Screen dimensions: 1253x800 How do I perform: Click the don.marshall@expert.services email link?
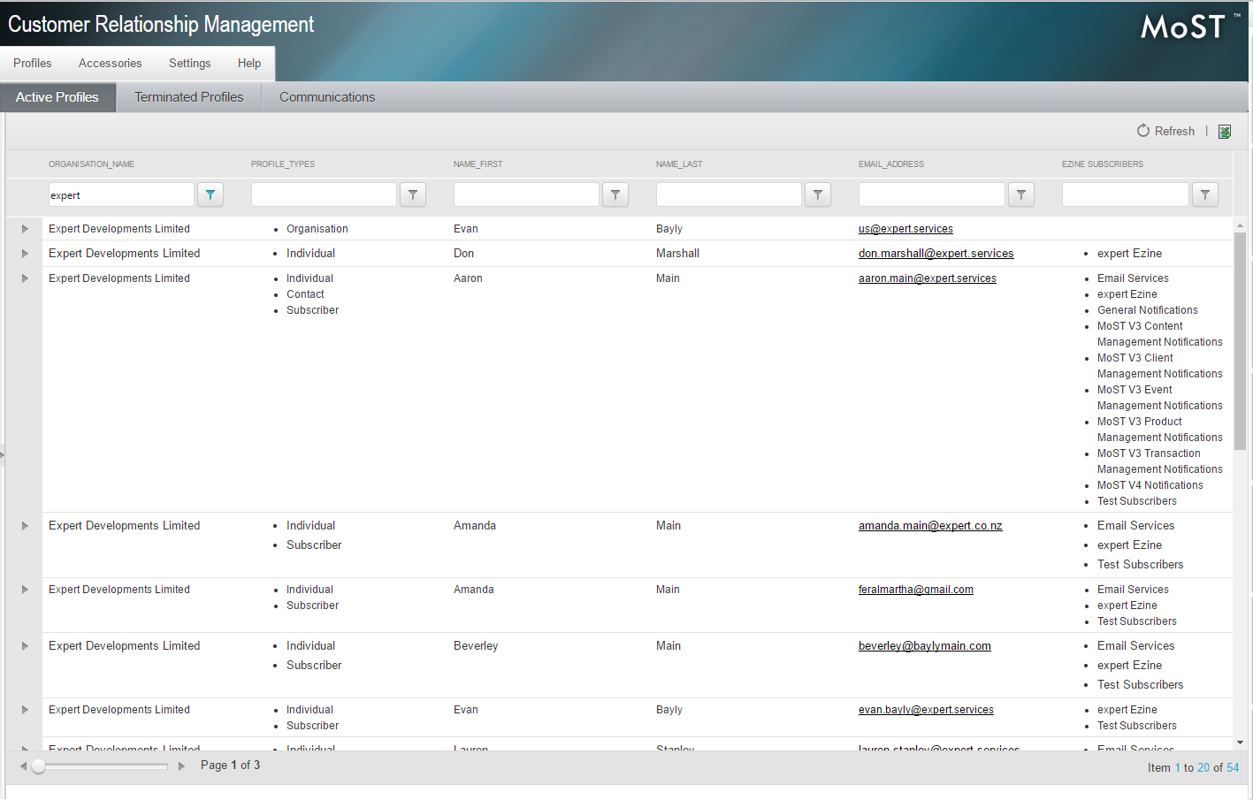[x=936, y=254]
